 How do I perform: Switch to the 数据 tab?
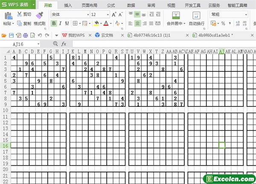point(131,6)
